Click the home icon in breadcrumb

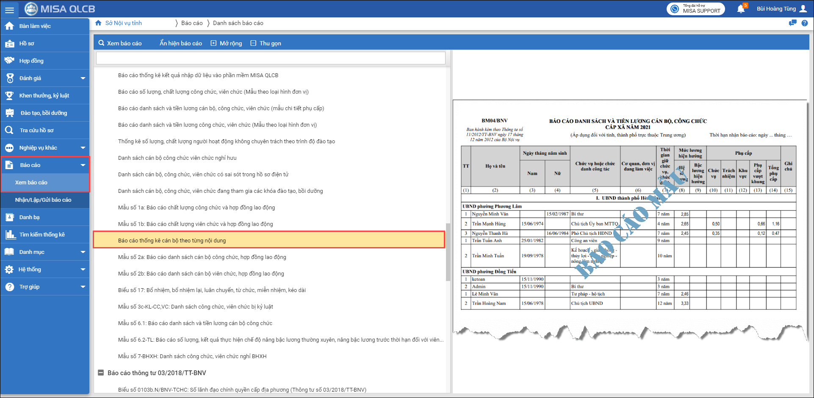pos(98,23)
